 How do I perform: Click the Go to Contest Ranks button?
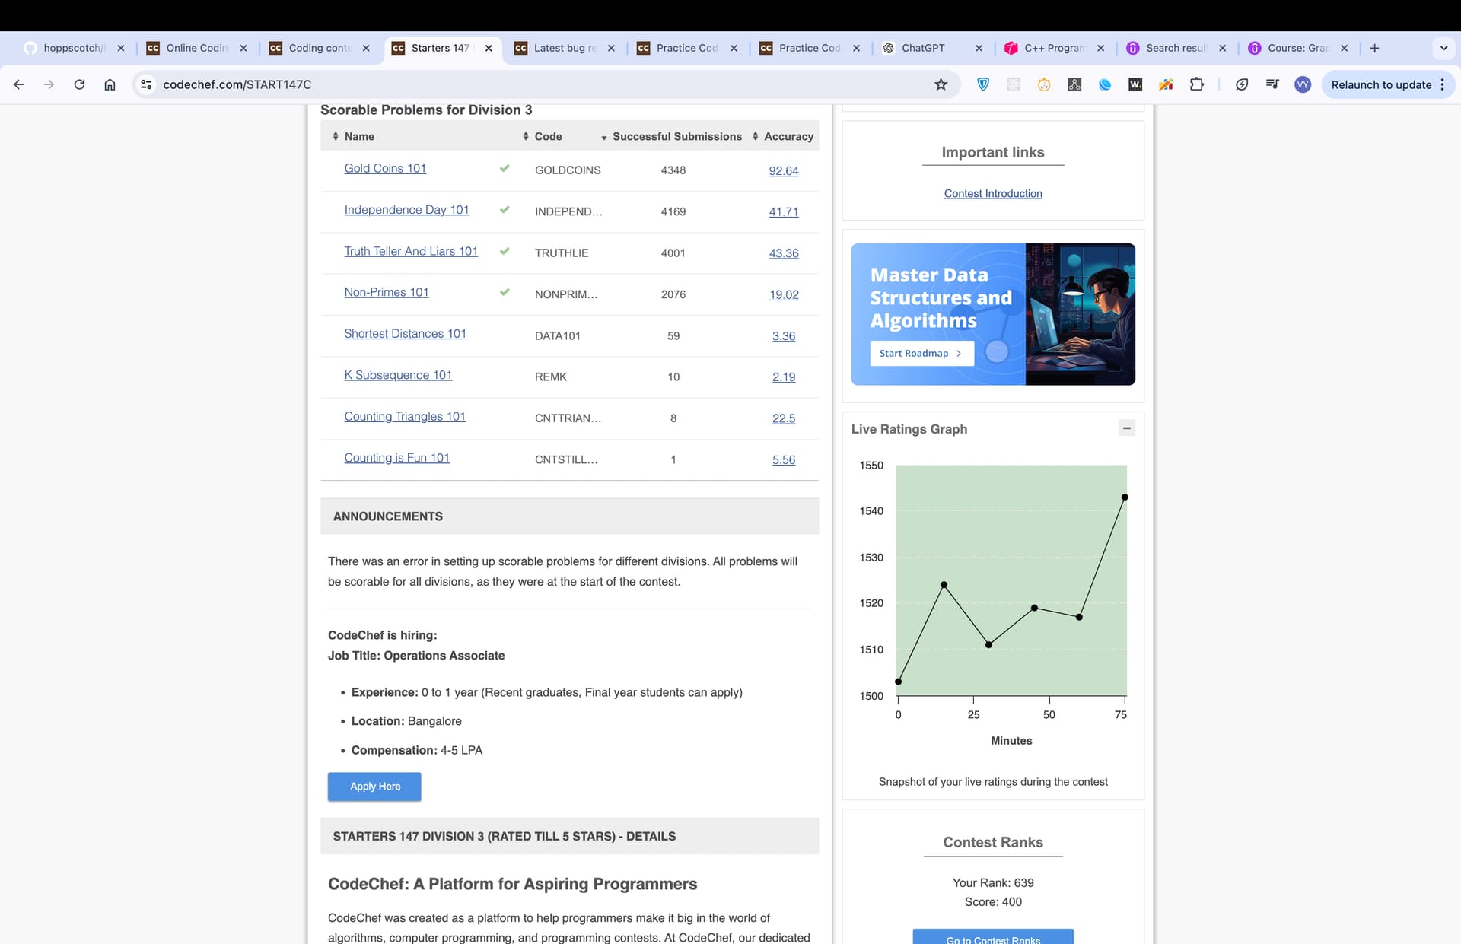992,938
